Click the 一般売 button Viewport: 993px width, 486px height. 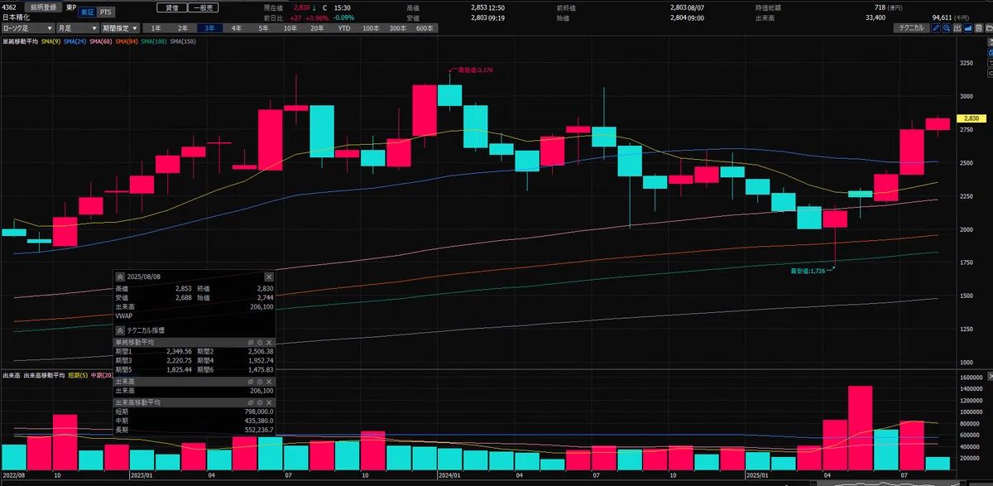pos(201,7)
